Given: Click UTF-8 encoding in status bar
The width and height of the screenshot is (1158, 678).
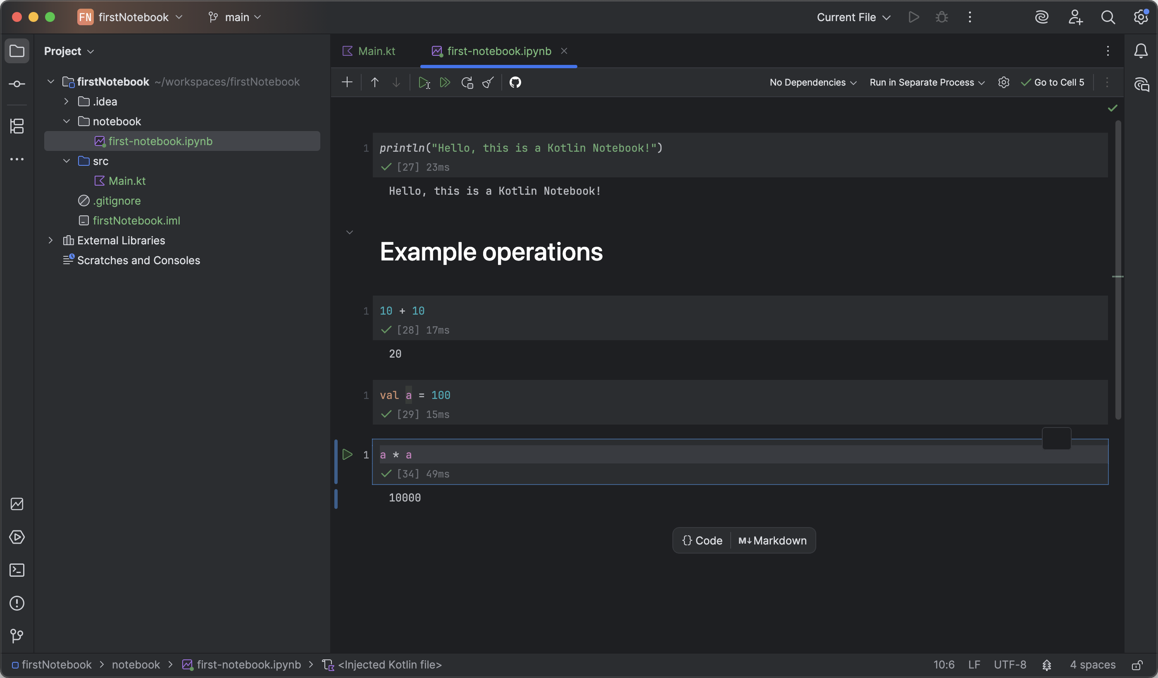Looking at the screenshot, I should 1010,665.
